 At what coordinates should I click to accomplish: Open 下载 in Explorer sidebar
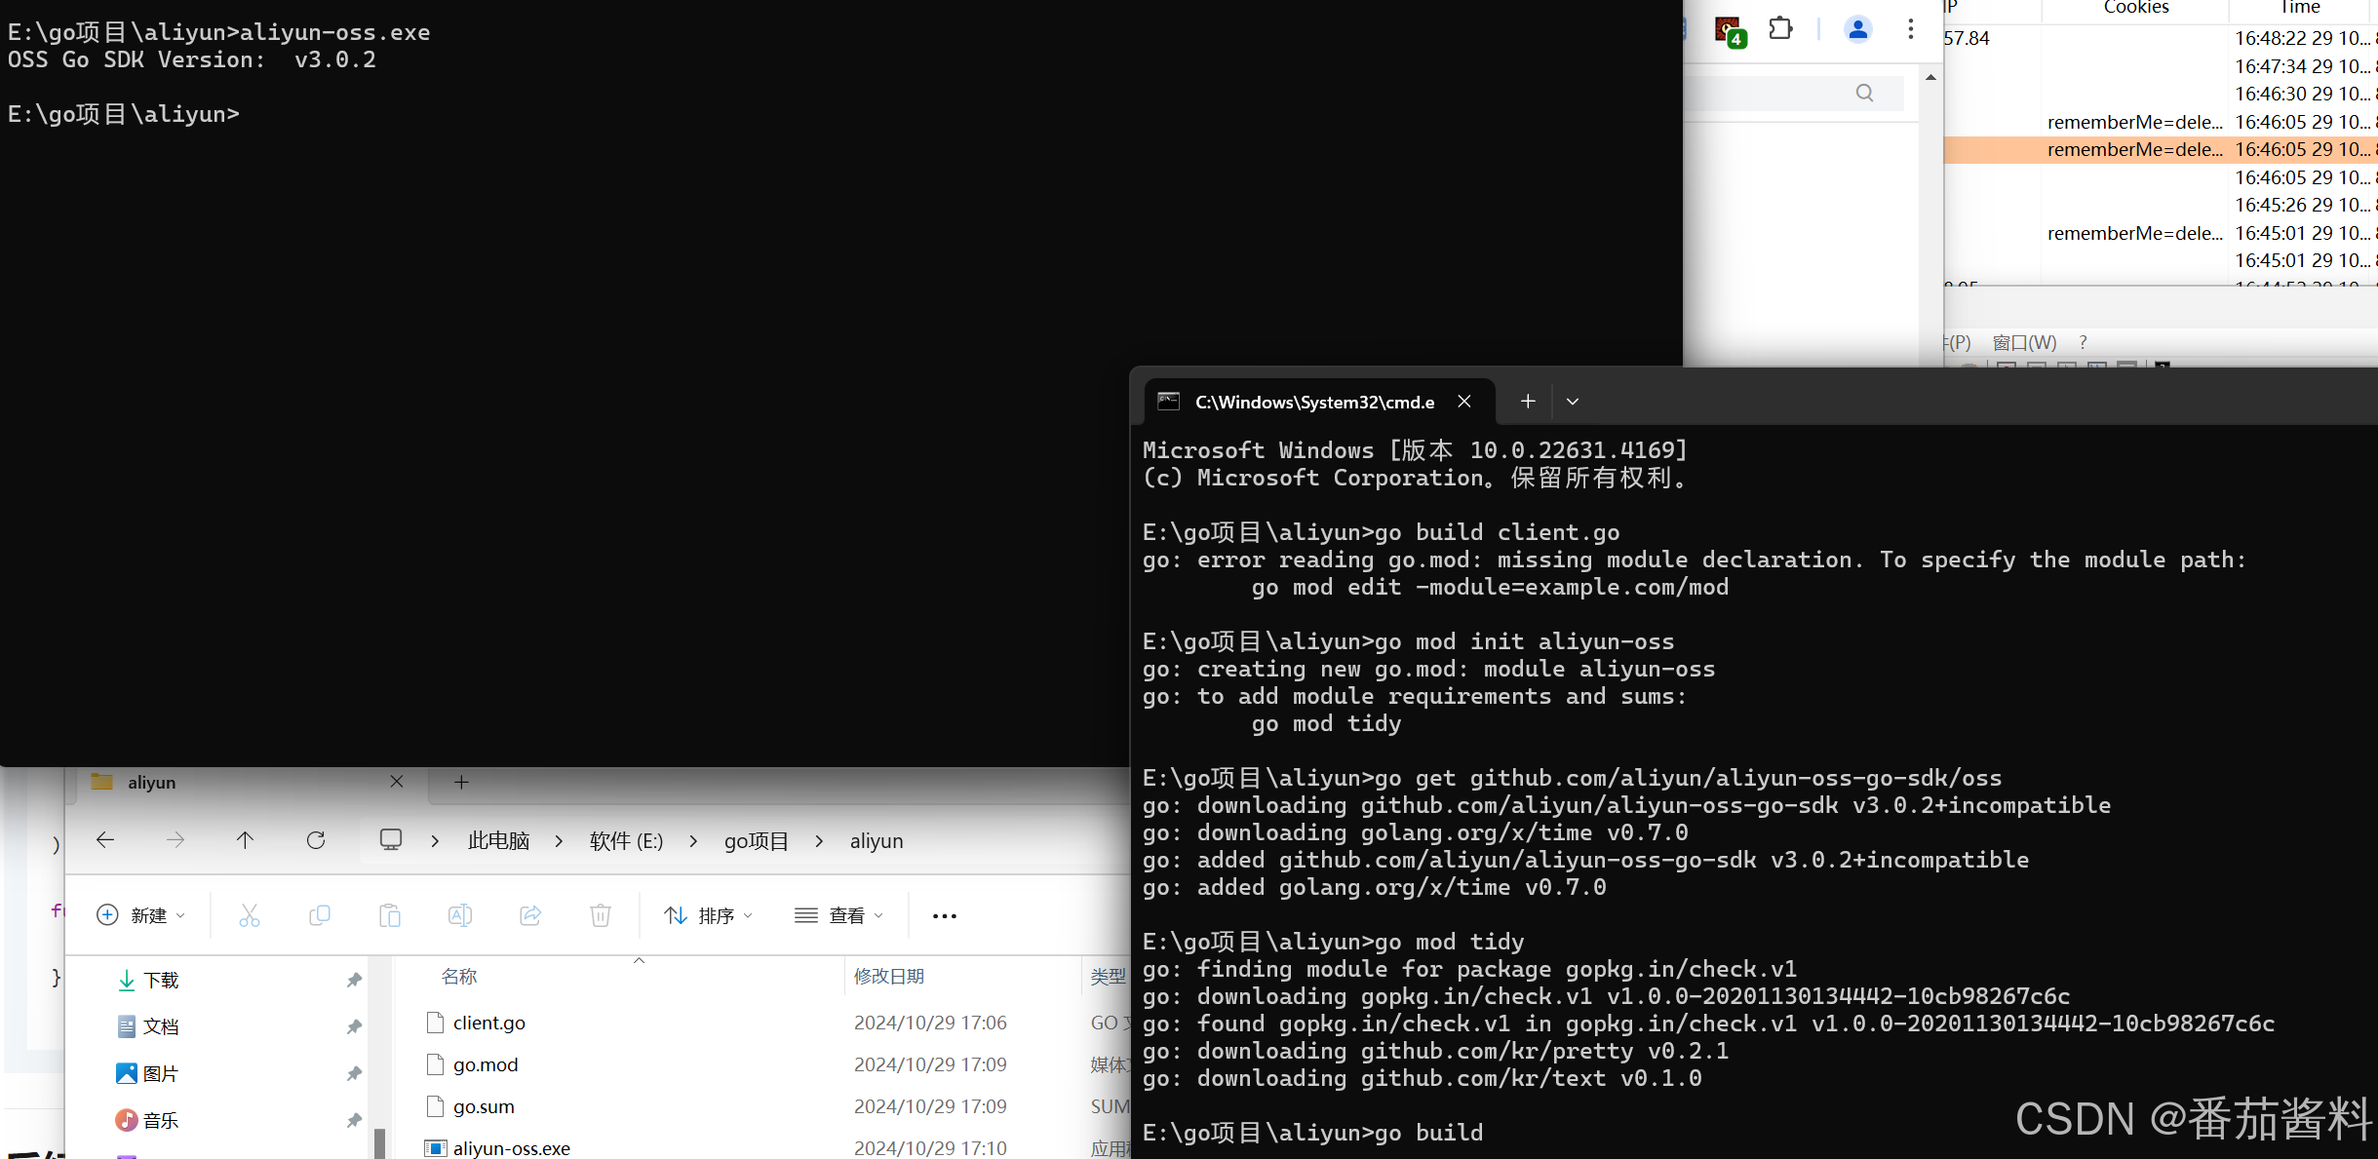pyautogui.click(x=161, y=980)
